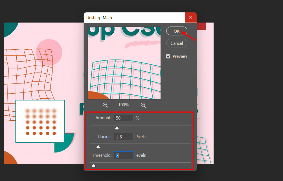The width and height of the screenshot is (283, 181).
Task: Uncheck the Preview checkbox
Action: (168, 56)
